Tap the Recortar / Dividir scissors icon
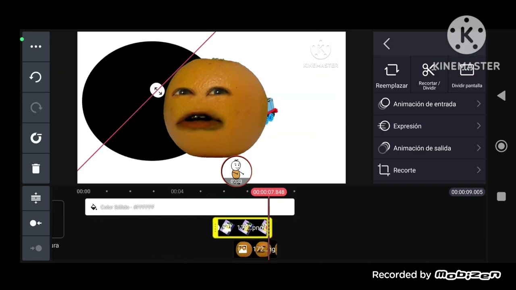Screen dimensions: 516x290 [x=429, y=70]
